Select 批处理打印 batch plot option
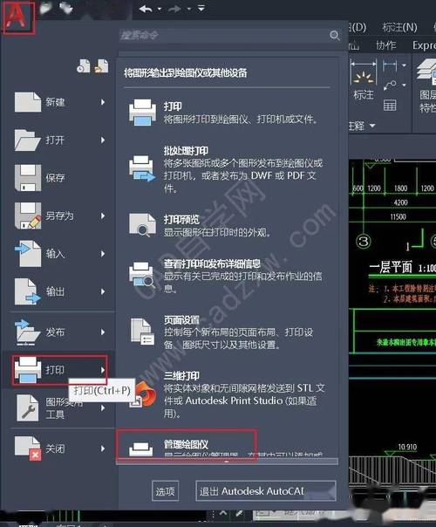The height and width of the screenshot is (527, 436). tap(227, 169)
